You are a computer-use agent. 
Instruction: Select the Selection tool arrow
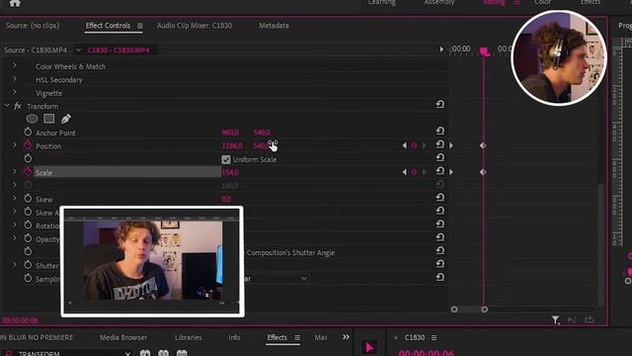click(x=369, y=347)
